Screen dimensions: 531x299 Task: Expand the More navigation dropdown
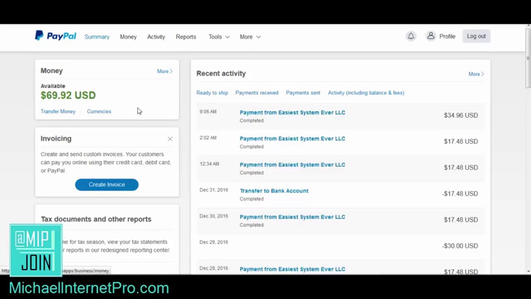(x=250, y=37)
